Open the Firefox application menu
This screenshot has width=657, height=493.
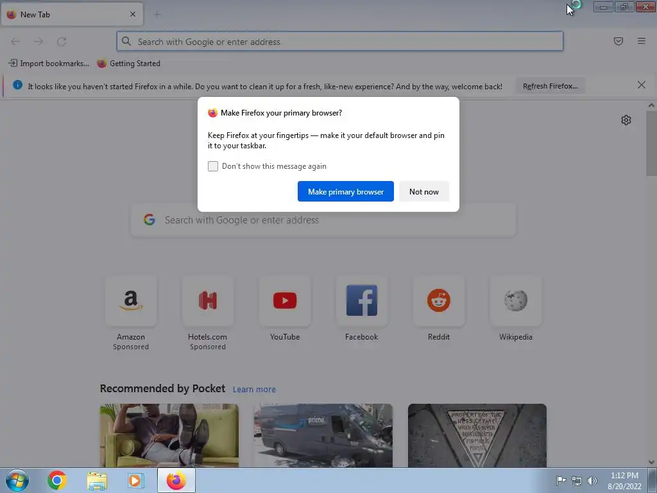point(642,41)
